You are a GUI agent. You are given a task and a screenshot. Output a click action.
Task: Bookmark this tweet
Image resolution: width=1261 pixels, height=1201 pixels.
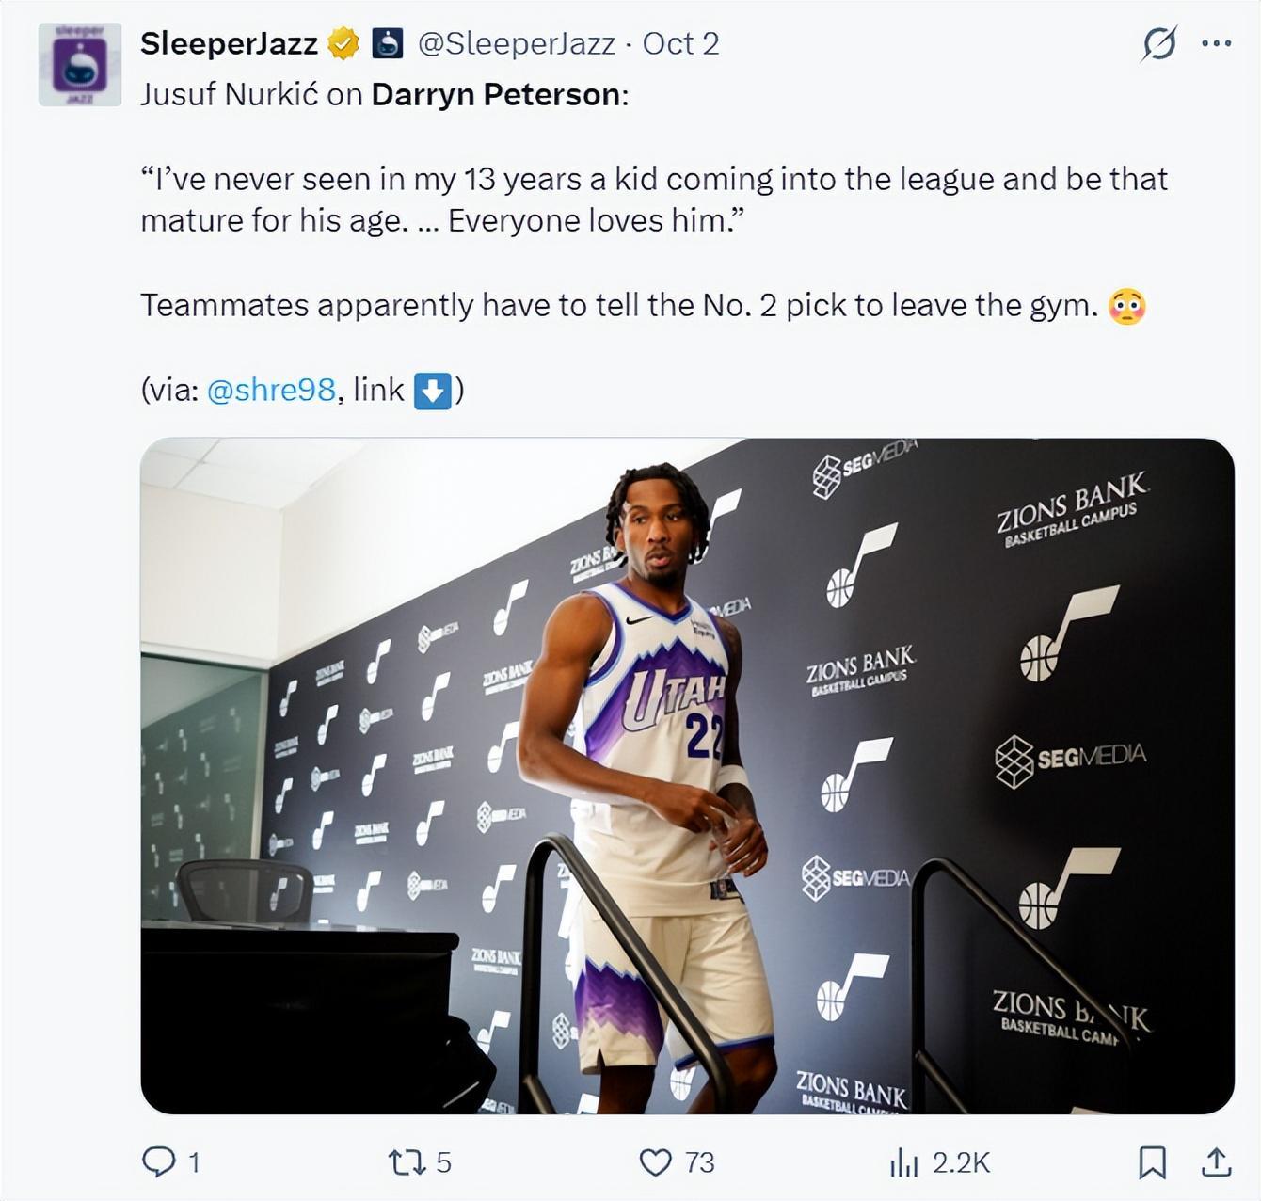pos(1152,1162)
